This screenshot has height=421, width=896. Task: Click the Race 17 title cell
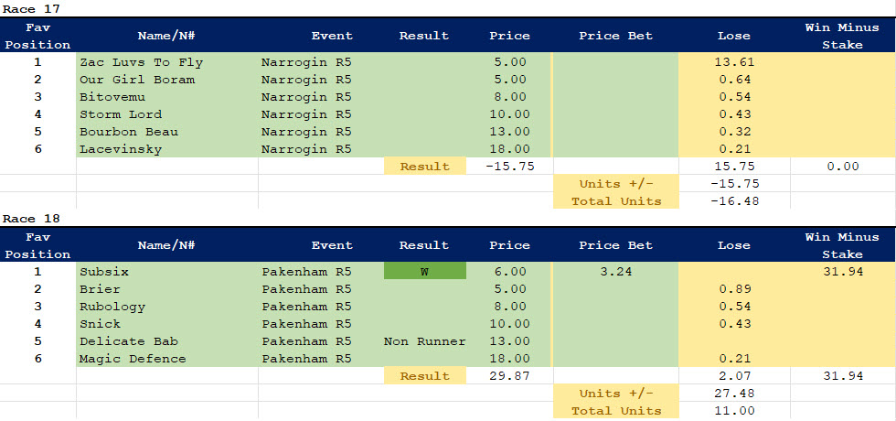(x=30, y=8)
